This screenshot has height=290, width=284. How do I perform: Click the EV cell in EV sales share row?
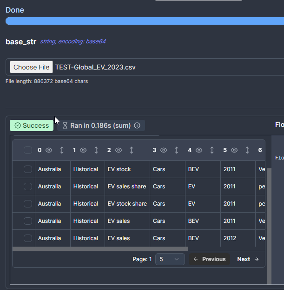(203, 186)
